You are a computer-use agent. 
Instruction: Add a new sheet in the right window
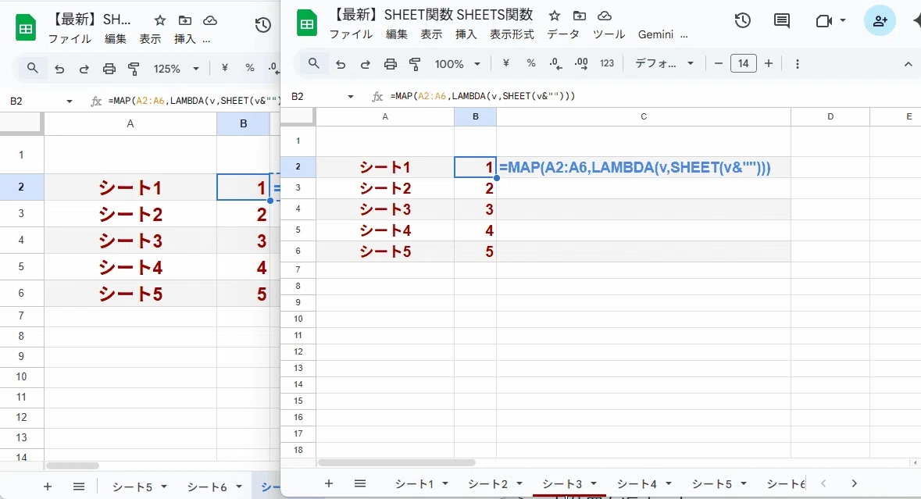coord(329,483)
